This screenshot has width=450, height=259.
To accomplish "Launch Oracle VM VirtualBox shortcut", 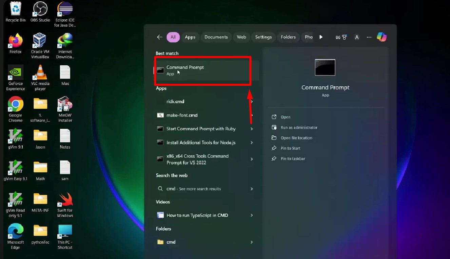I will 40,41.
